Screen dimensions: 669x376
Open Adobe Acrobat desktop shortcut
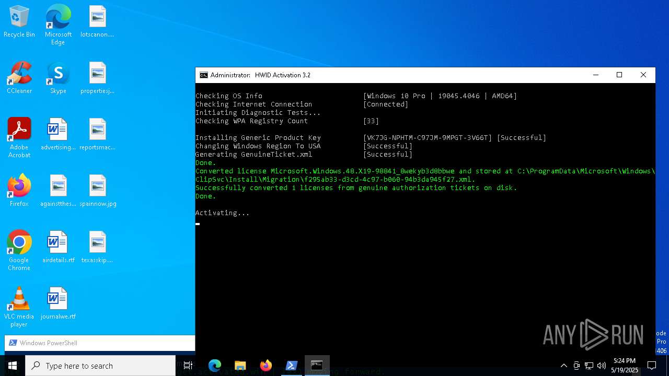[x=19, y=138]
